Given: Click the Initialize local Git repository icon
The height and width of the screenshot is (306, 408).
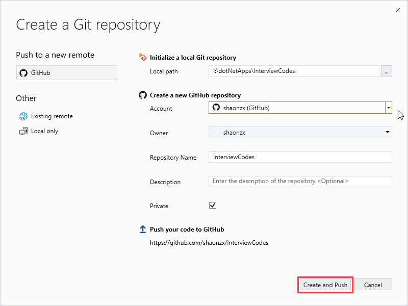Looking at the screenshot, I should [143, 58].
